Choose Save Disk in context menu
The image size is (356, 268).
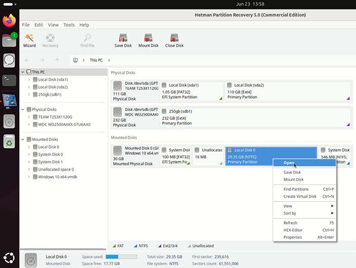(304, 172)
